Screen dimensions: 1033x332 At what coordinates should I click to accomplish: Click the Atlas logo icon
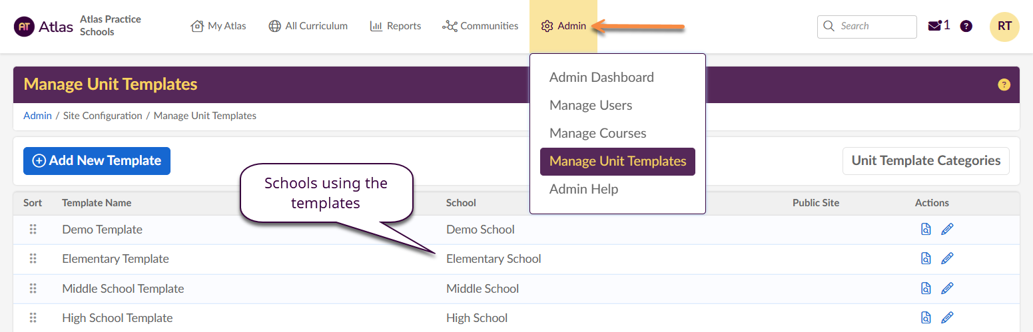(24, 27)
